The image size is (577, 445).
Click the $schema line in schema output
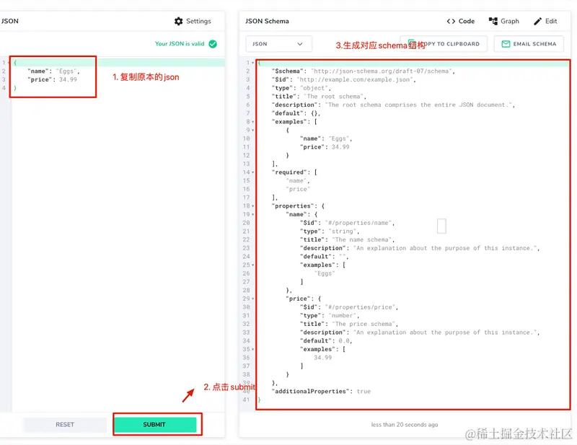point(364,71)
